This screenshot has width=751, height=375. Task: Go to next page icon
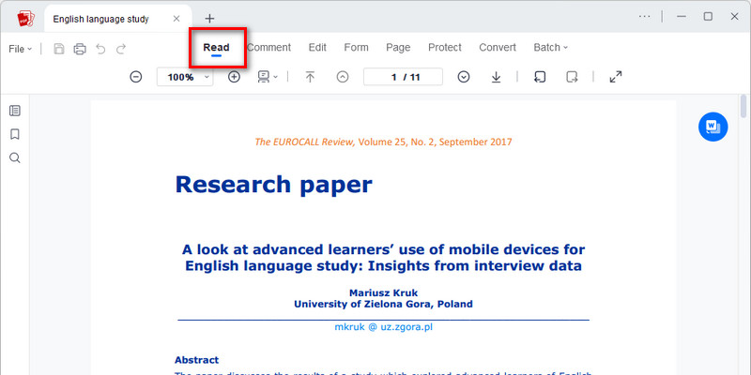(463, 77)
